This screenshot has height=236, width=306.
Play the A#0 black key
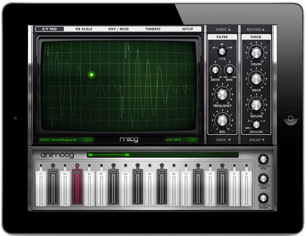162,187
